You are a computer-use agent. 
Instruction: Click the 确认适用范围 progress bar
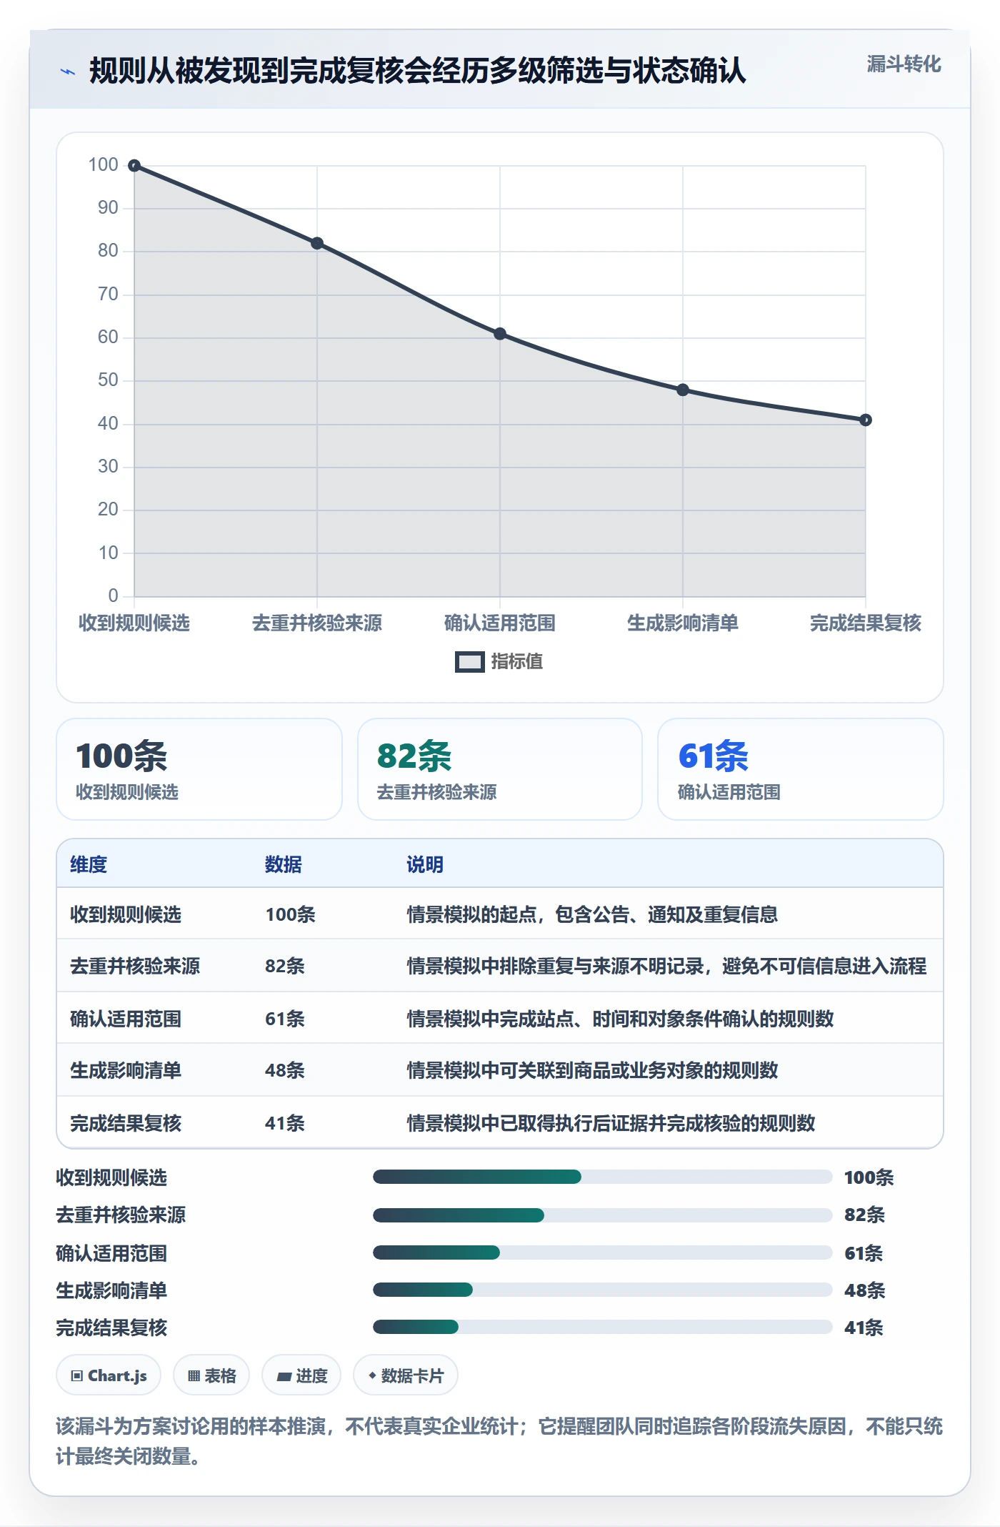pyautogui.click(x=602, y=1252)
